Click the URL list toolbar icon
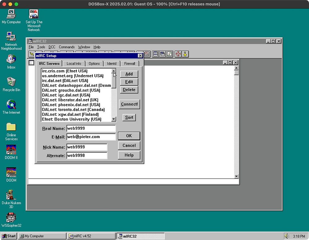 [147, 54]
